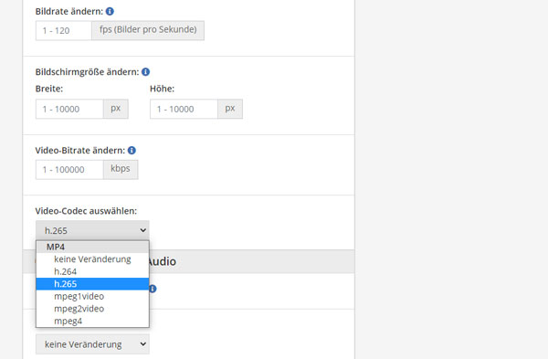Select keine Veränderung in the codec list
Viewport: 548px width, 359px height.
(x=92, y=259)
